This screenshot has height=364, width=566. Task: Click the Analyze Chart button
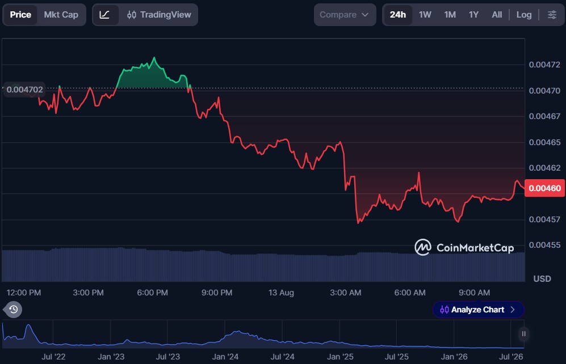(478, 310)
